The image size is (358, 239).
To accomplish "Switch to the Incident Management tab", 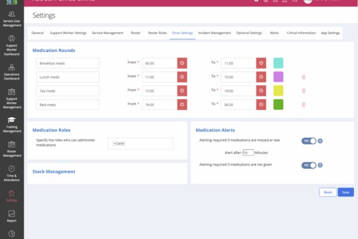I will (x=214, y=33).
